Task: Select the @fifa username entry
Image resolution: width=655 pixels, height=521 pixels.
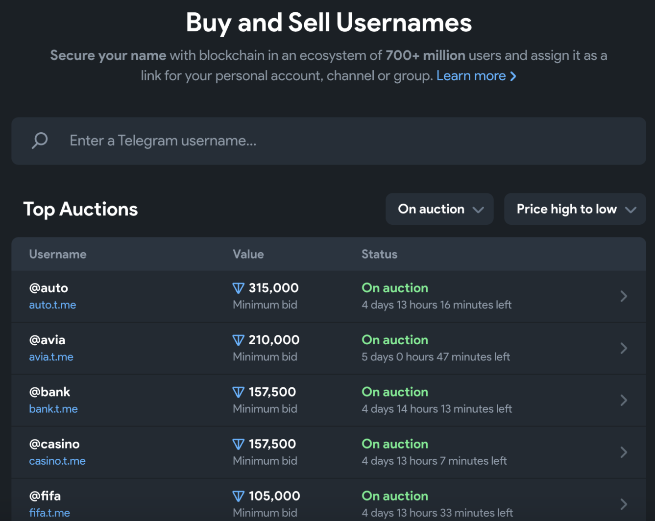Action: tap(45, 496)
